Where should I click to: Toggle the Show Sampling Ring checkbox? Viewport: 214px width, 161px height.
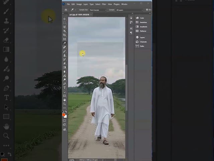(147, 10)
